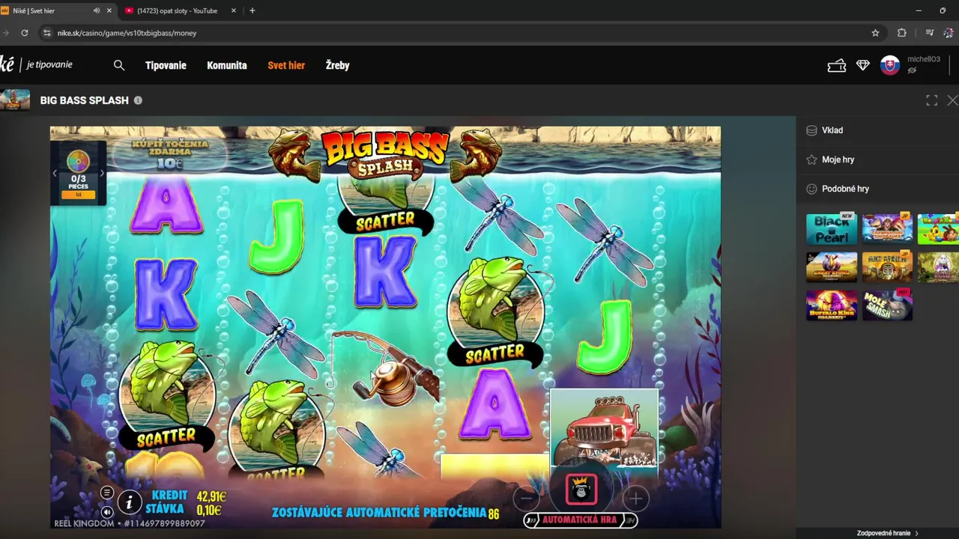This screenshot has width=959, height=539.
Task: Open the 0/3 pieces wheel widget
Action: pos(78,174)
